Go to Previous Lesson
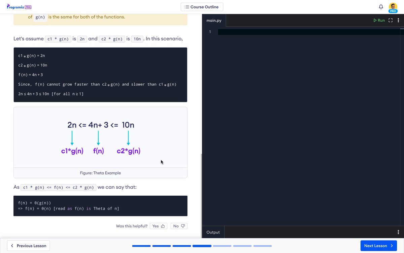Image resolution: width=404 pixels, height=253 pixels. click(x=29, y=246)
